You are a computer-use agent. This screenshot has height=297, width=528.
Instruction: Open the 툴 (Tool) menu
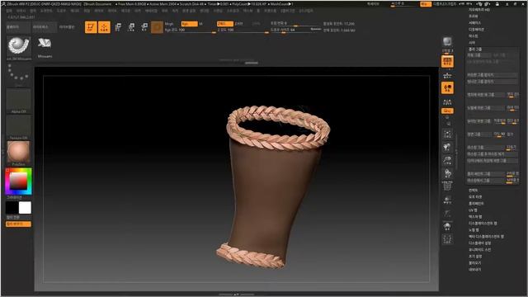click(258, 11)
